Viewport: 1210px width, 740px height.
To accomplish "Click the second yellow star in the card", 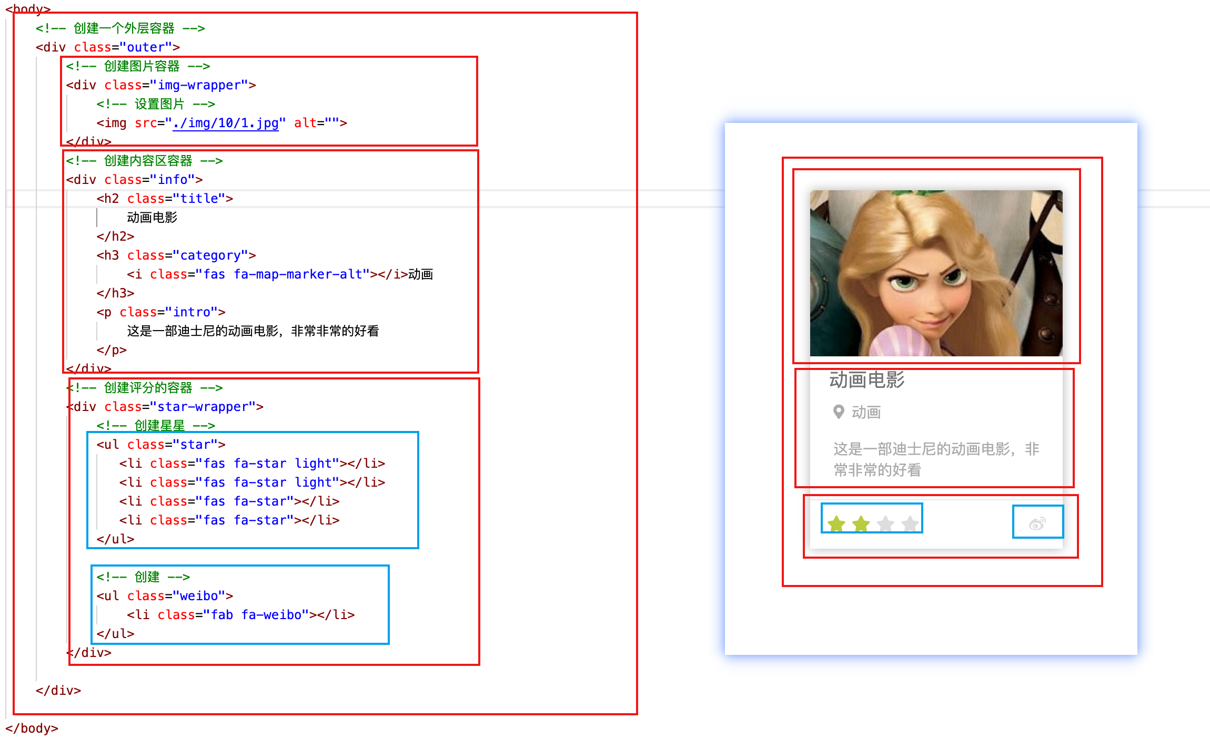I will coord(861,523).
